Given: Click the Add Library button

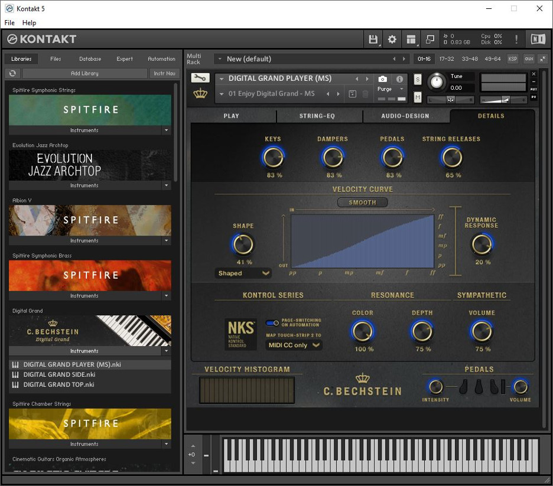Looking at the screenshot, I should [x=84, y=73].
